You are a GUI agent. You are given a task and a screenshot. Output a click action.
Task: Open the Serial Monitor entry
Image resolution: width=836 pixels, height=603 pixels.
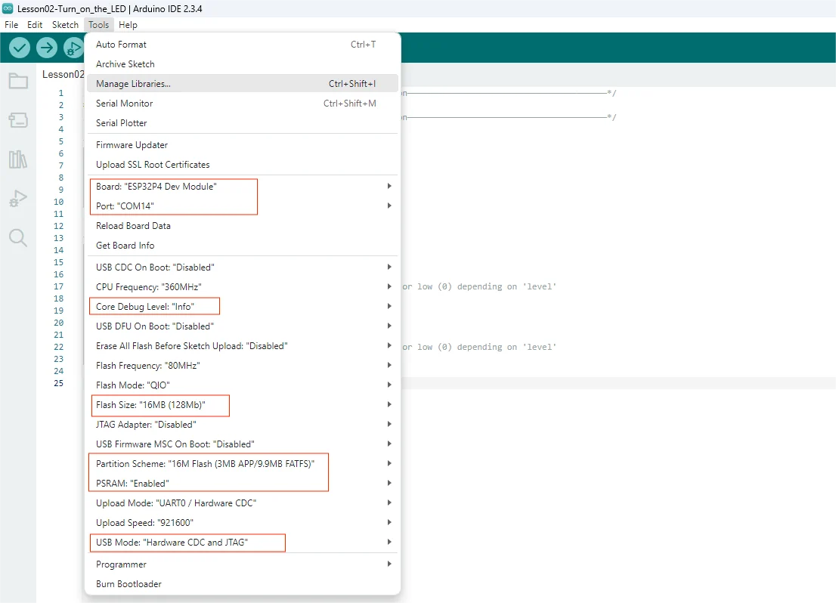243,104
